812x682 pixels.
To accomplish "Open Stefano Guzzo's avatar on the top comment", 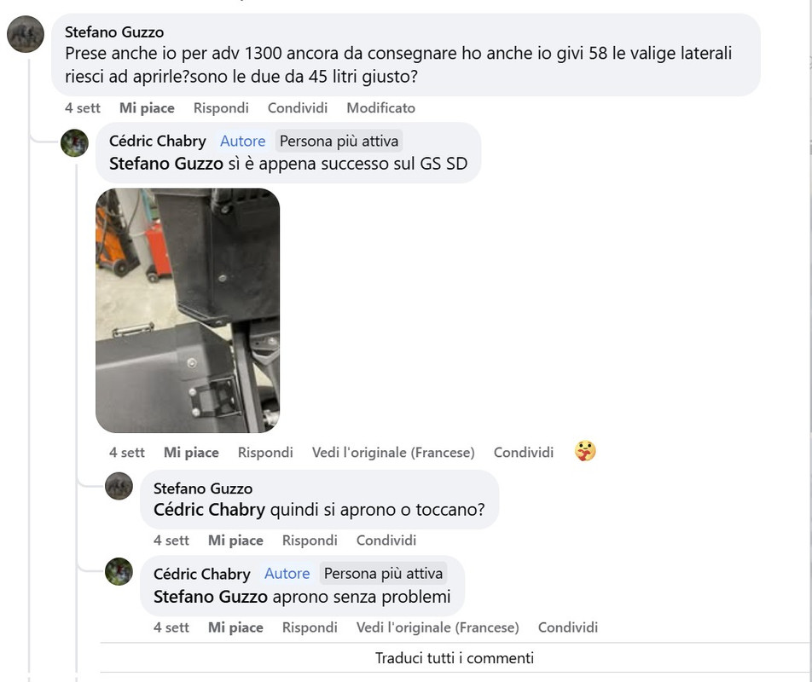I will point(26,34).
